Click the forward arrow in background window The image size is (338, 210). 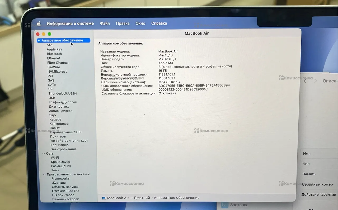[x=315, y=81]
